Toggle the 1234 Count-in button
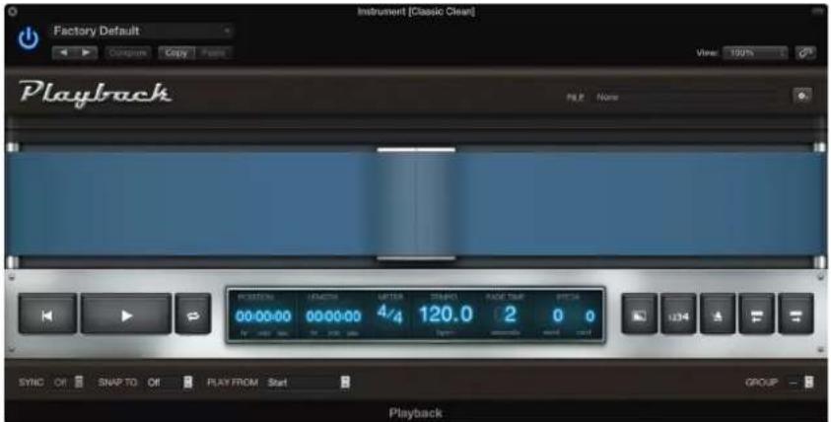The height and width of the screenshot is (422, 831). 678,315
